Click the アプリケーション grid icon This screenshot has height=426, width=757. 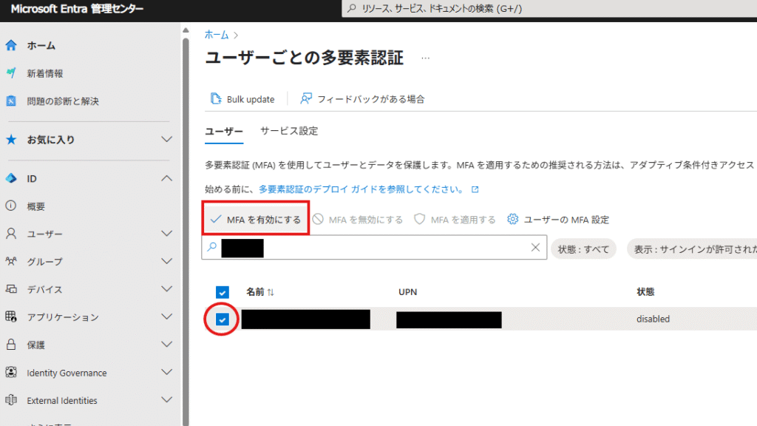(11, 317)
